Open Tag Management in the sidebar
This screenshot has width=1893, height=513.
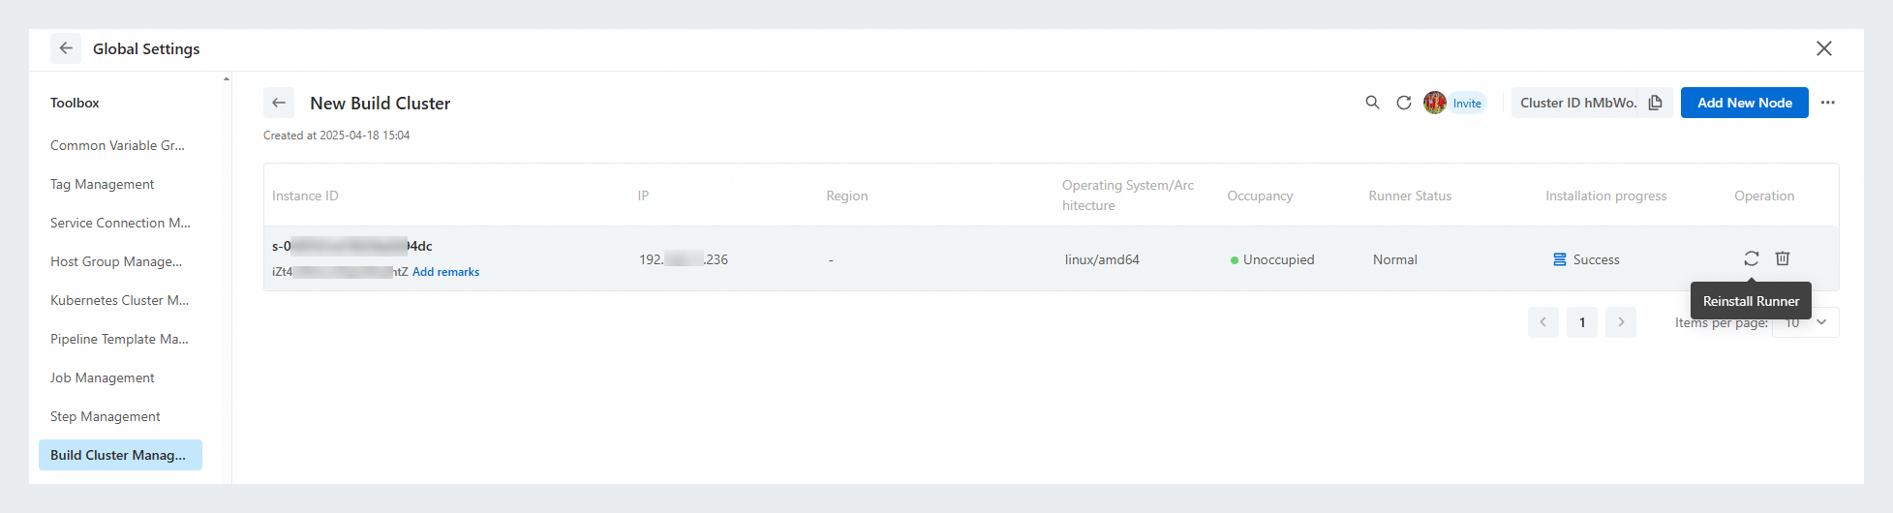(x=103, y=184)
